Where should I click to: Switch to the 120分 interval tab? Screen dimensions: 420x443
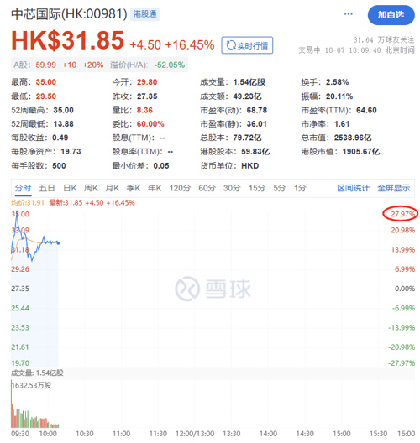pyautogui.click(x=180, y=188)
